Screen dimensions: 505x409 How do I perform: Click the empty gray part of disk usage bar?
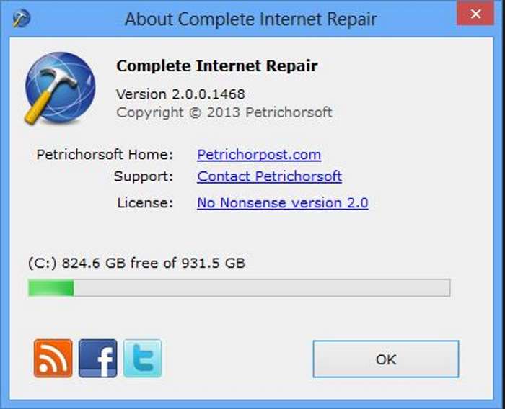261,288
